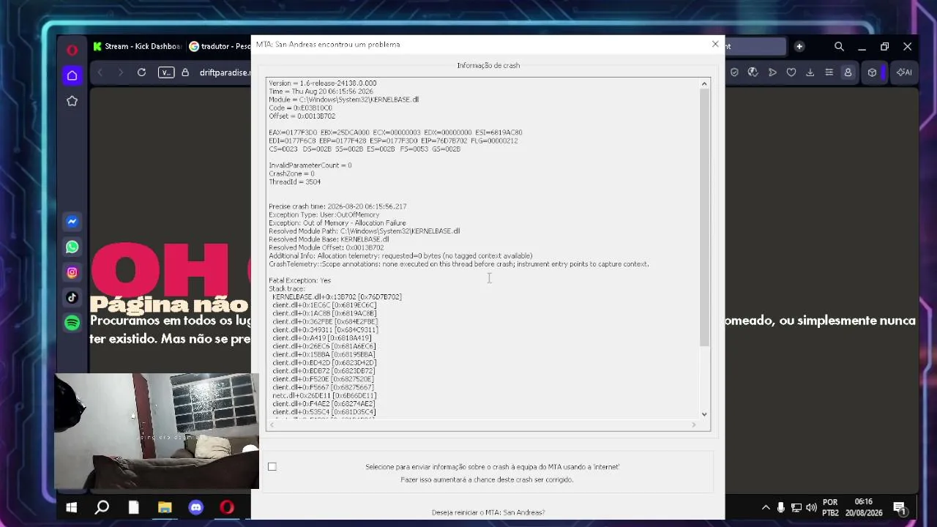Click the globe with checkmark icon
The height and width of the screenshot is (527, 937).
[753, 72]
